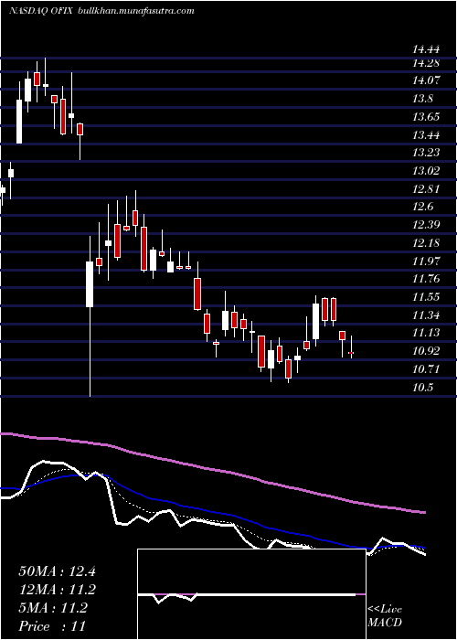This screenshot has height=640, width=457.
Task: Click the 11.76 price axis label
Action: pyautogui.click(x=426, y=279)
